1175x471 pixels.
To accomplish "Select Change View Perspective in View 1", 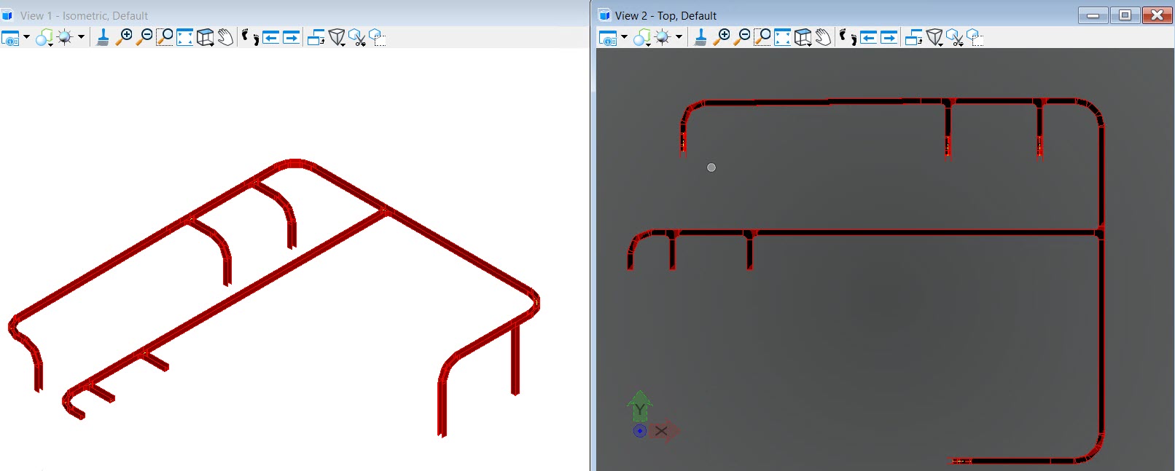I will [x=337, y=38].
